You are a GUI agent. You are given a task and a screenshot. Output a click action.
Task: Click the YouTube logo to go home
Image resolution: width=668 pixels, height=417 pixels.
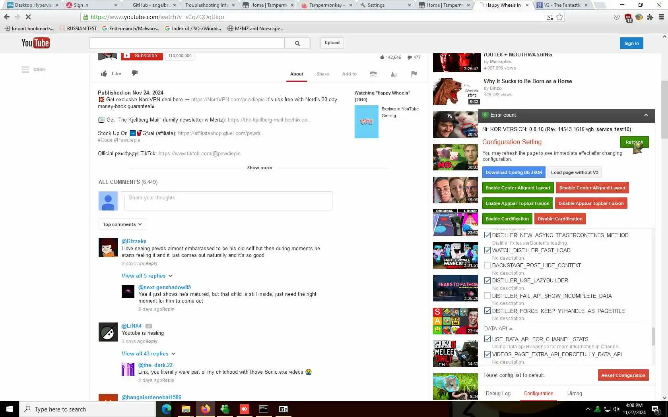pyautogui.click(x=35, y=43)
